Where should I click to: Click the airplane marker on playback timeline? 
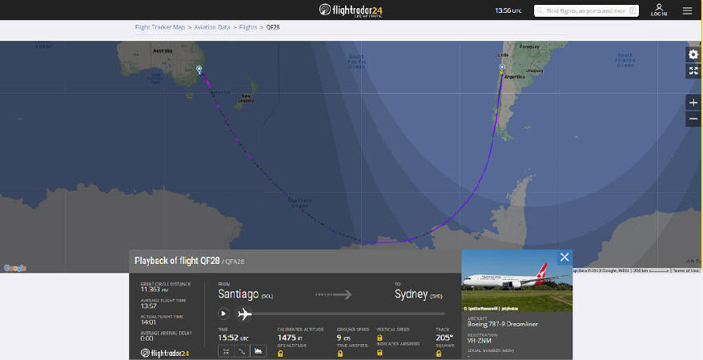[x=244, y=314]
